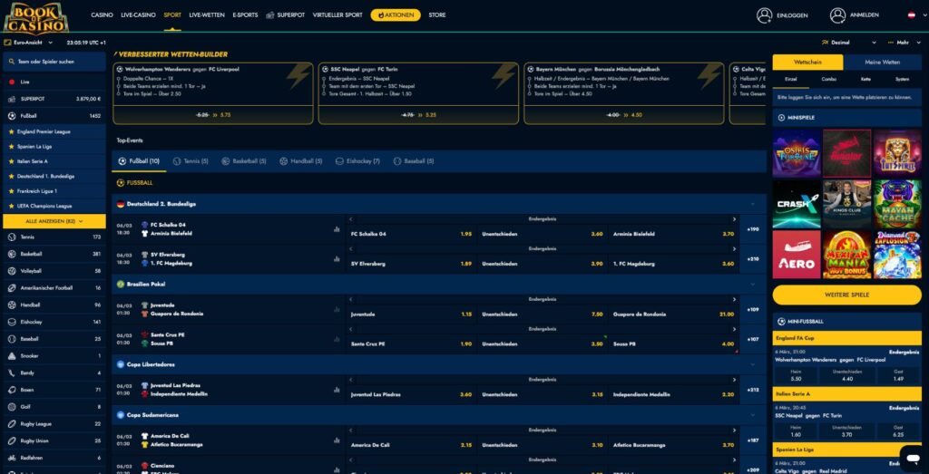Collapse the Copa Sudamericana section
The height and width of the screenshot is (474, 929).
coord(753,415)
